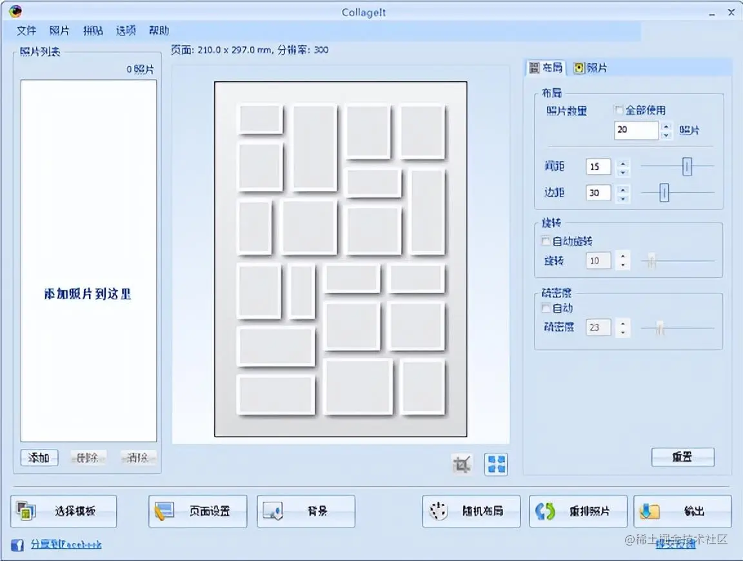Click the bottom-right photo placeholder in collage

point(422,386)
